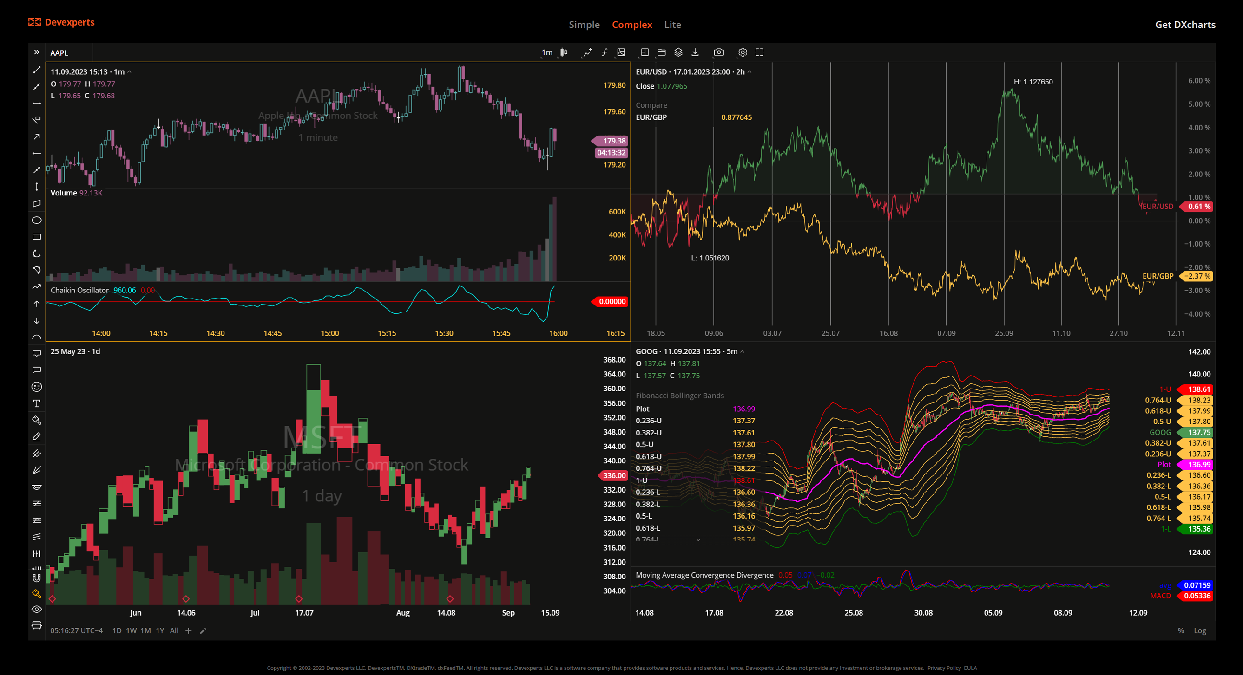This screenshot has height=675, width=1243.
Task: Open chart settings with the gear icon
Action: (x=742, y=52)
